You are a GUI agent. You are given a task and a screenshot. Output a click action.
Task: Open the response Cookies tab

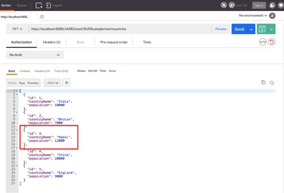pyautogui.click(x=25, y=71)
